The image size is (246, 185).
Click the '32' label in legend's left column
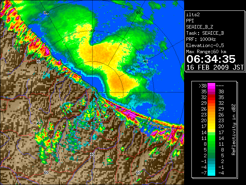[204, 98]
